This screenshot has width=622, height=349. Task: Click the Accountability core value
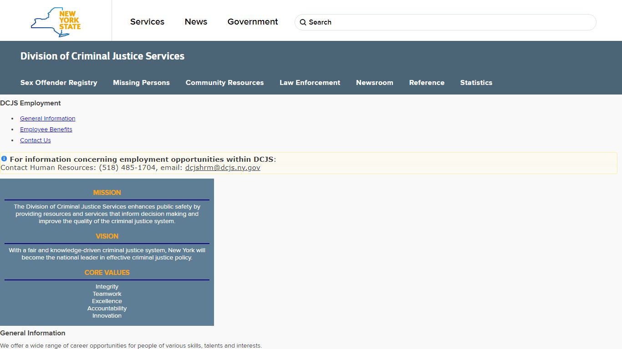[107, 309]
